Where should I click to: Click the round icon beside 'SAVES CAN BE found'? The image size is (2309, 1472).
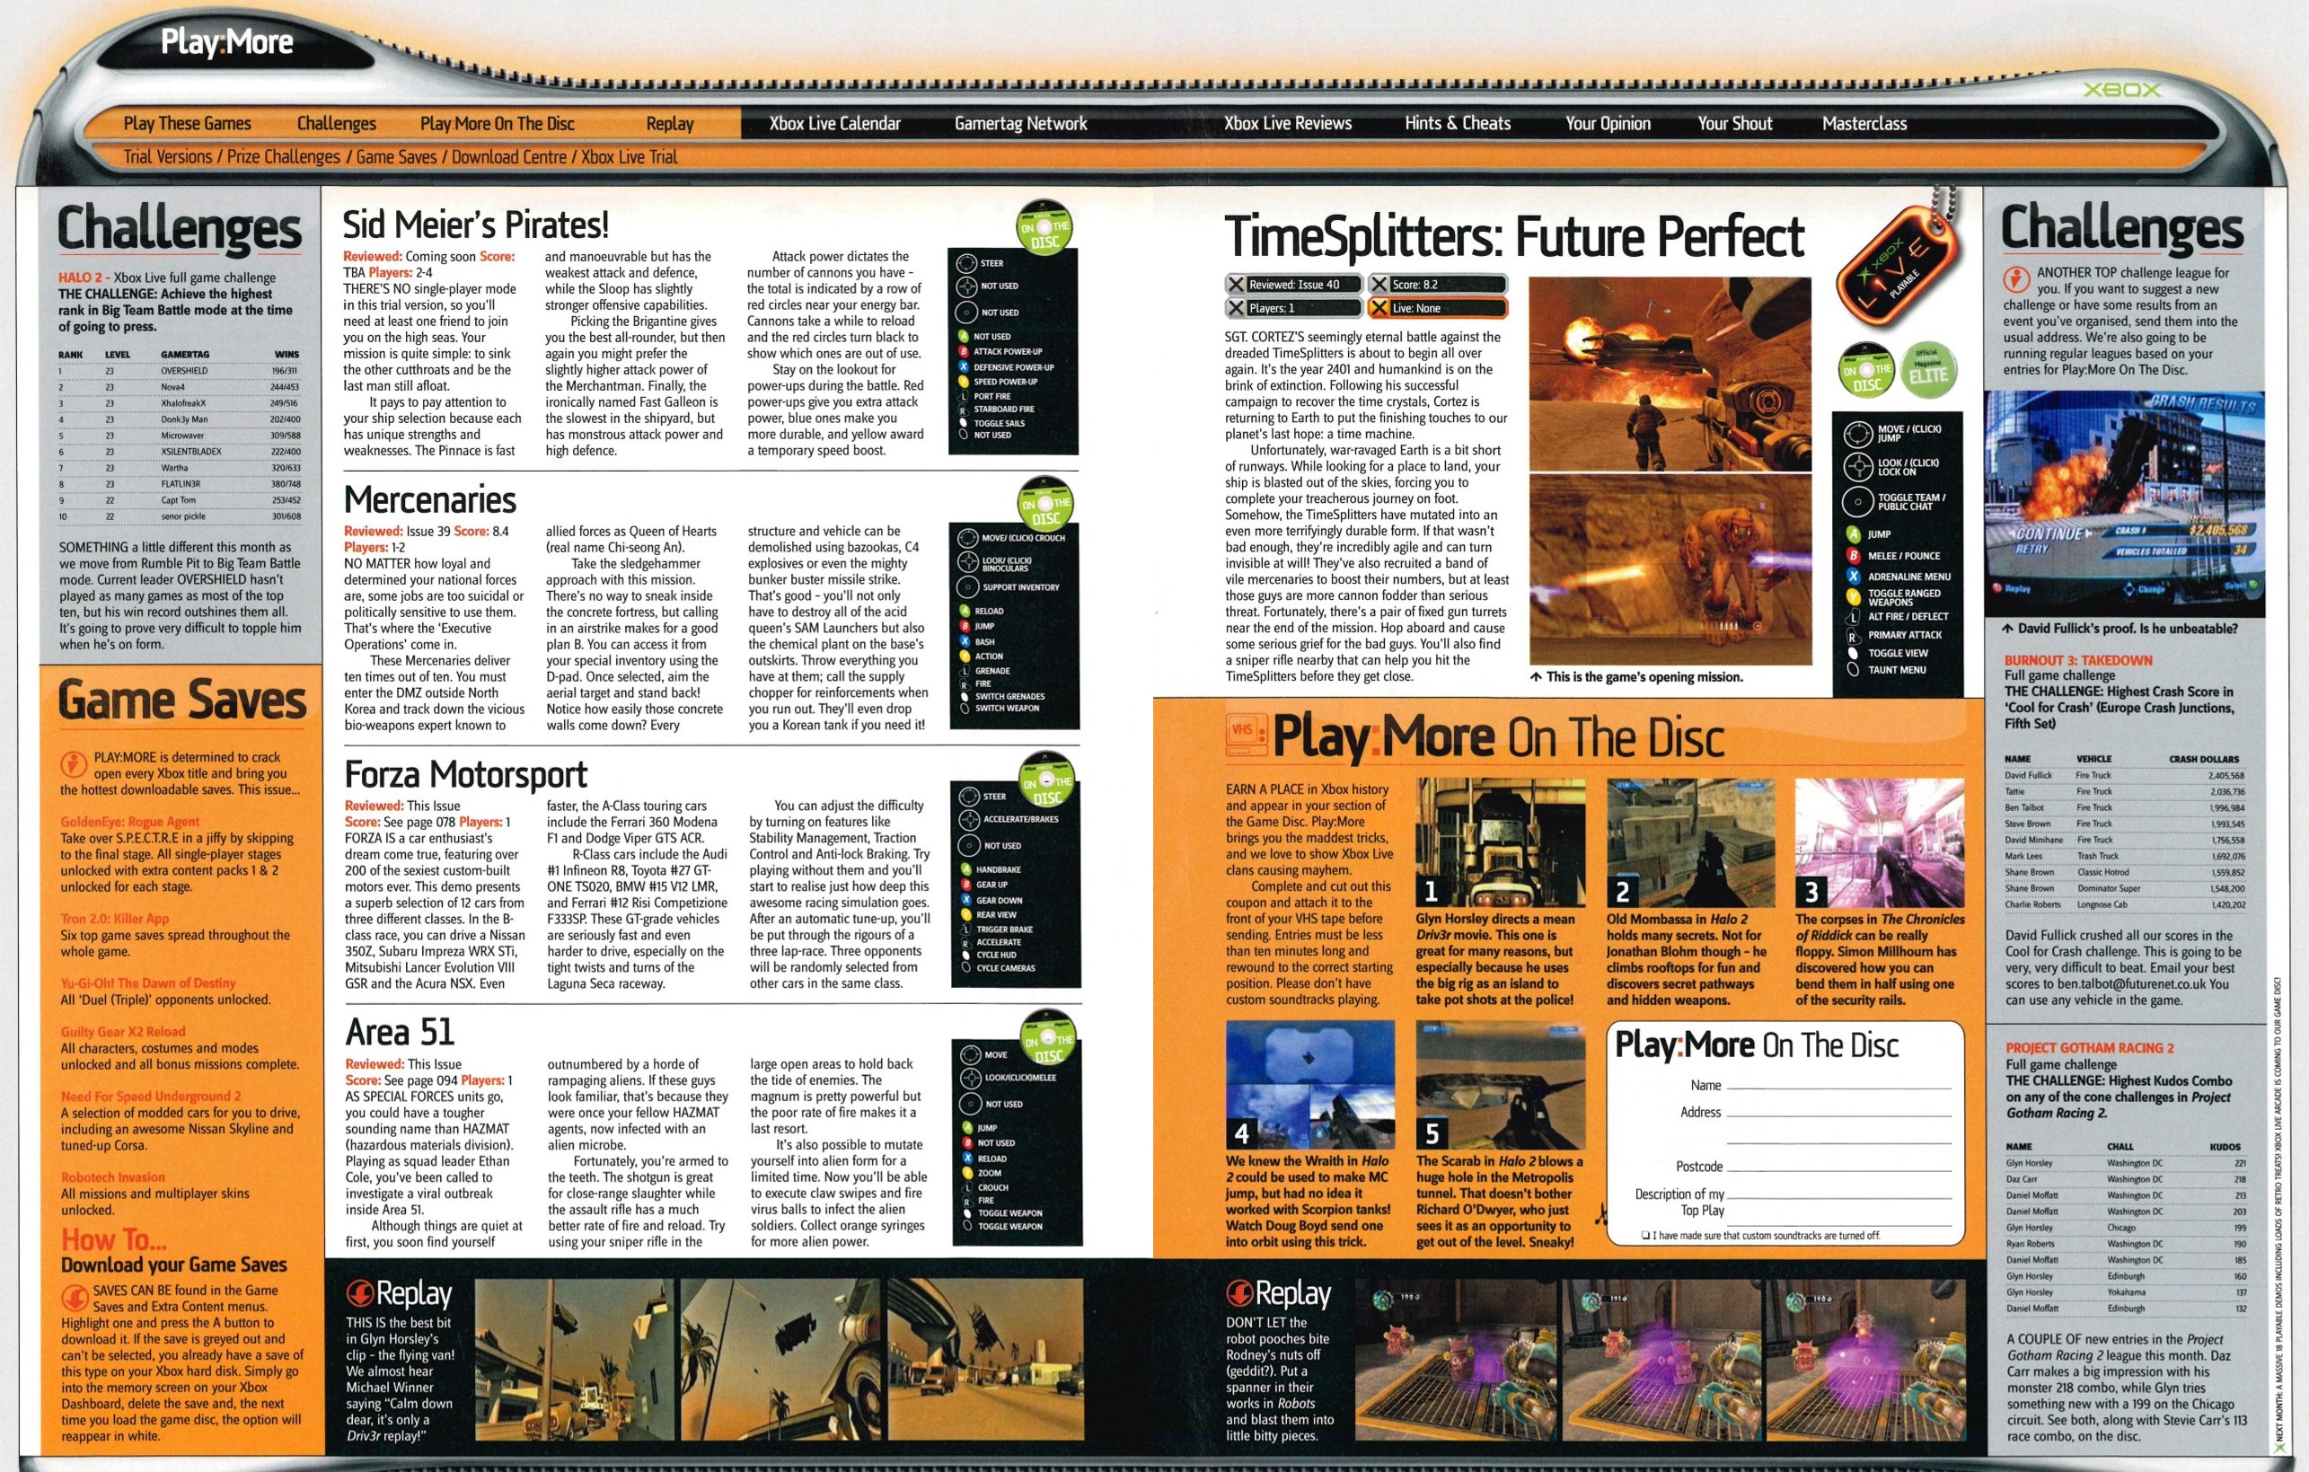pos(75,1299)
